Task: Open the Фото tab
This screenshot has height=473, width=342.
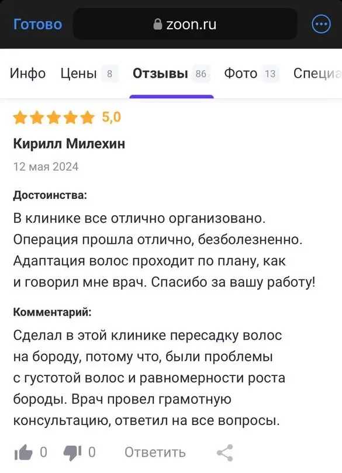Action: tap(240, 73)
